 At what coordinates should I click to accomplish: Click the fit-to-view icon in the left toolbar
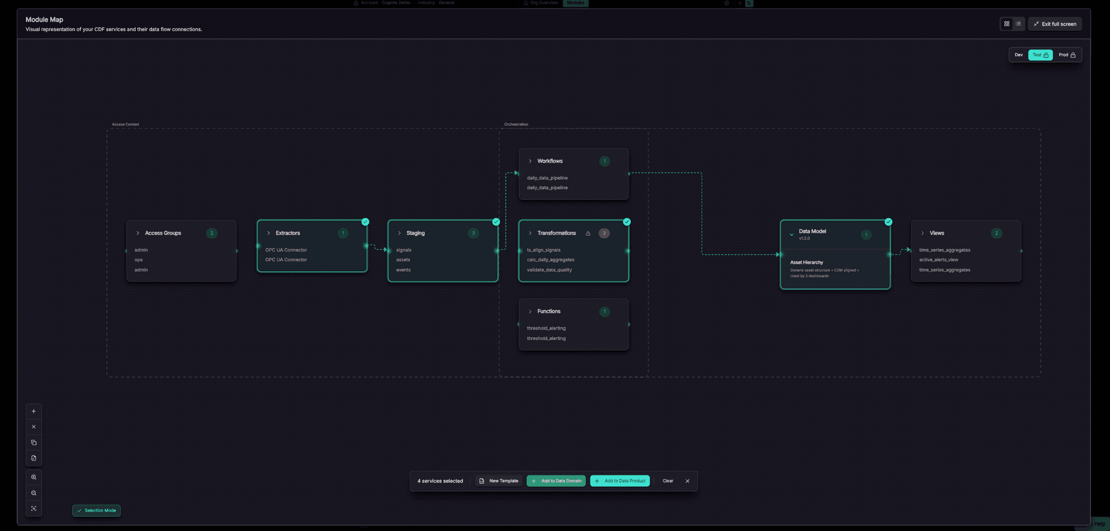click(x=34, y=508)
